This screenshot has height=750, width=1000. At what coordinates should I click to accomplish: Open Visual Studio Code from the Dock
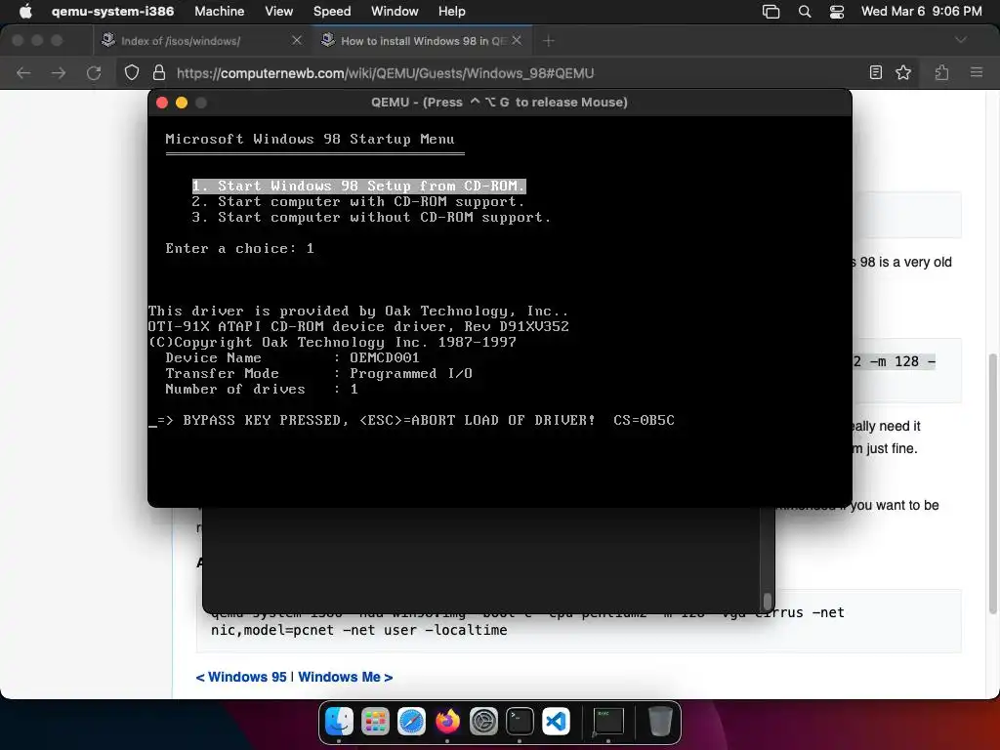[556, 722]
